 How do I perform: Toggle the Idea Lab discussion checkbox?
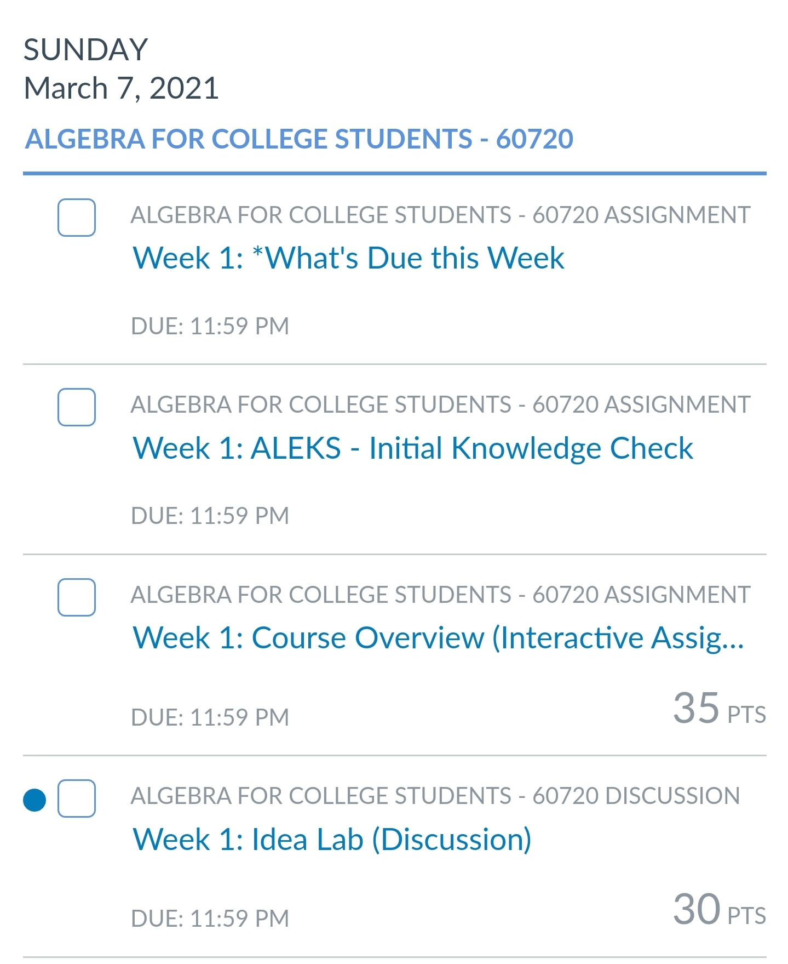77,798
